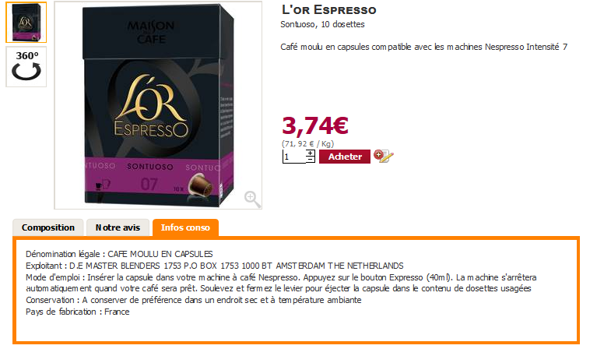
Task: Focus the quantity input field
Action: coord(294,157)
